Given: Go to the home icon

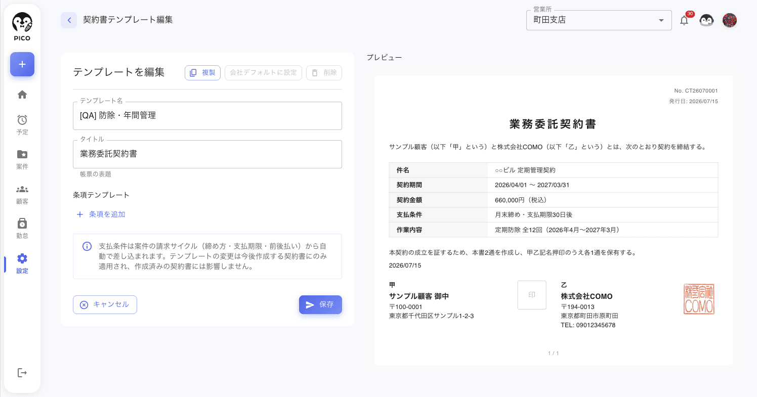Looking at the screenshot, I should pos(22,95).
